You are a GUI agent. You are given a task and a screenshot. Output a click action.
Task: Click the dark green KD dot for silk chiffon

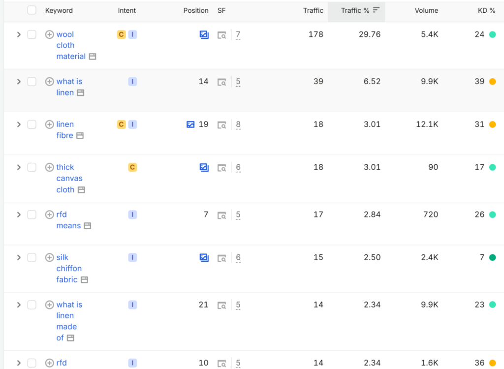492,257
